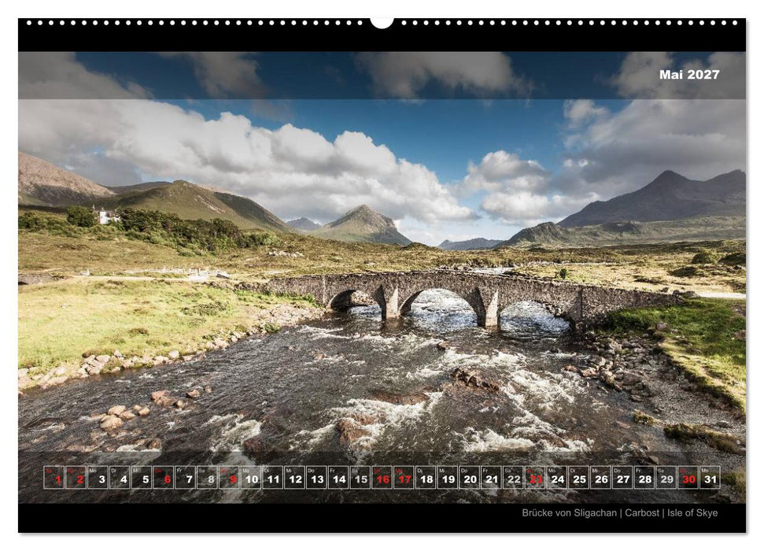Select day 27 in the calendar strip
This screenshot has height=551, width=764.
(623, 477)
